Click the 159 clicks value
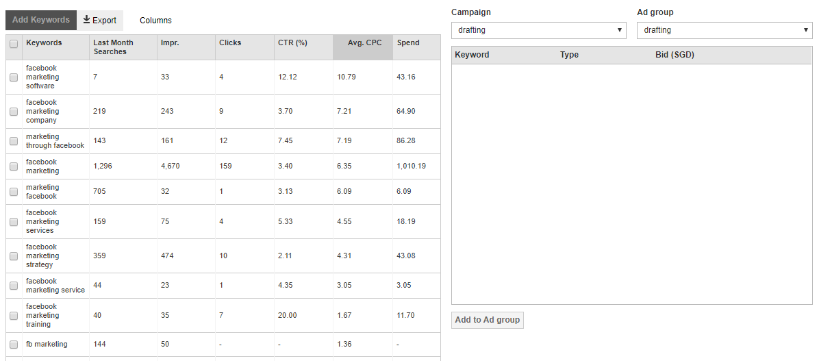 tap(225, 166)
